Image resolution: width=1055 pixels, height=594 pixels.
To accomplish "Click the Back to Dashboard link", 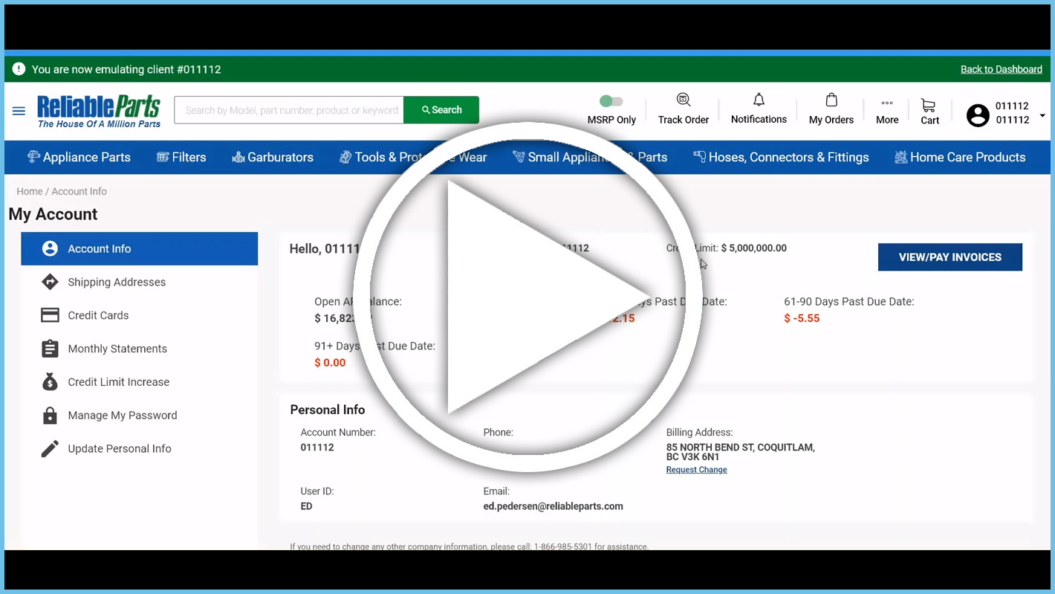I will coord(1001,69).
